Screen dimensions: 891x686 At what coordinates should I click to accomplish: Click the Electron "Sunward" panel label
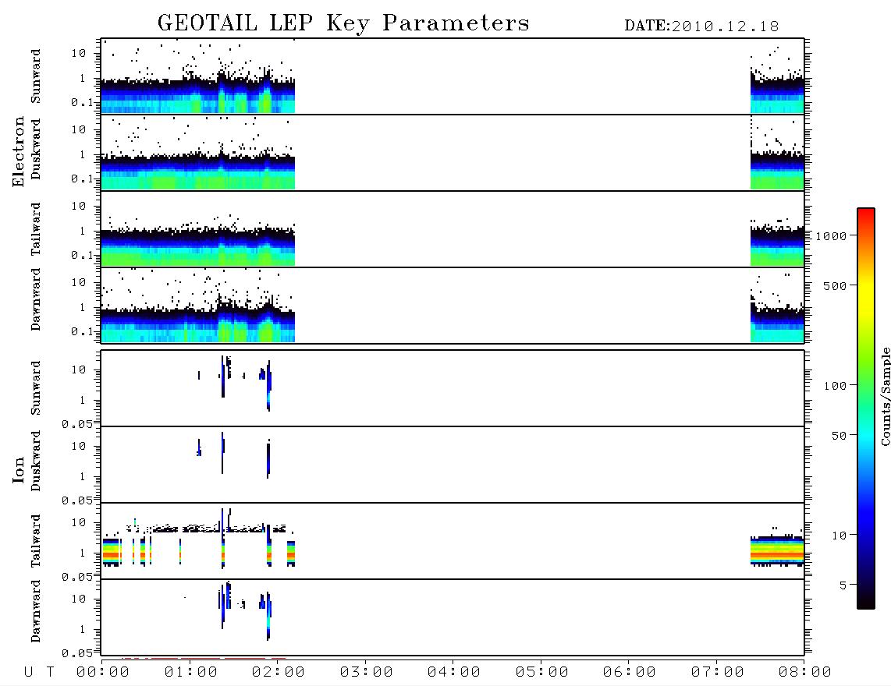pyautogui.click(x=36, y=76)
